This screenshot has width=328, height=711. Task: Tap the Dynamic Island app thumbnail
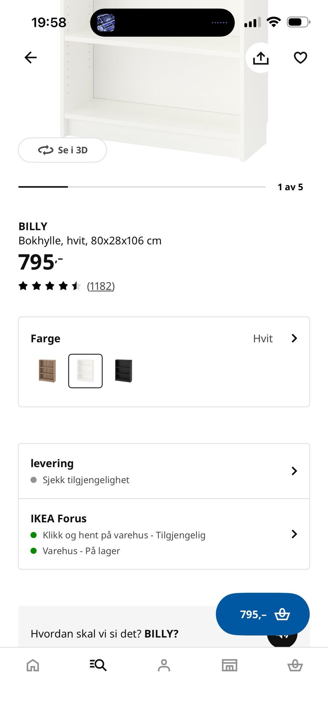pyautogui.click(x=106, y=23)
